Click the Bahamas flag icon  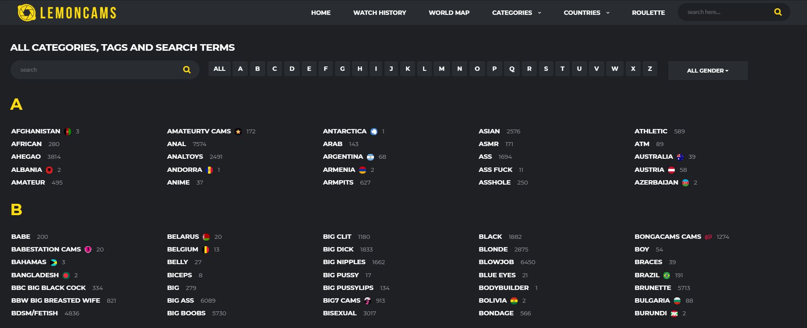tap(53, 262)
